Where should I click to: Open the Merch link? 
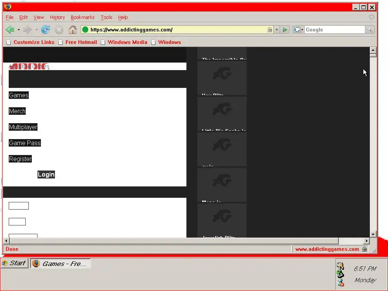pos(17,111)
